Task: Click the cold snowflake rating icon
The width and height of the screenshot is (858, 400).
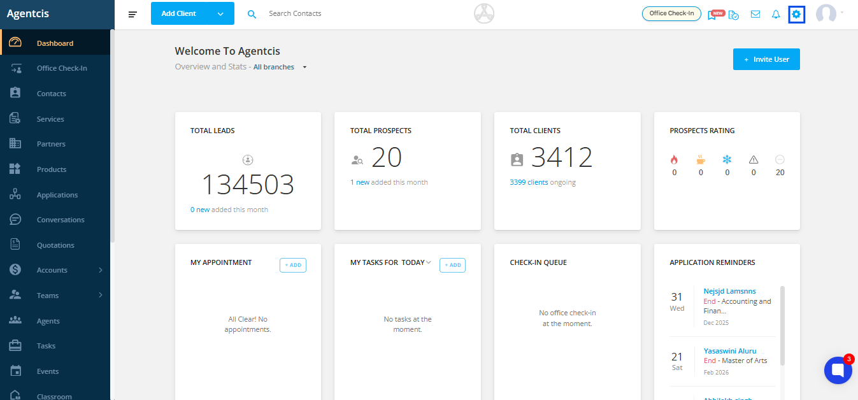Action: 727,159
